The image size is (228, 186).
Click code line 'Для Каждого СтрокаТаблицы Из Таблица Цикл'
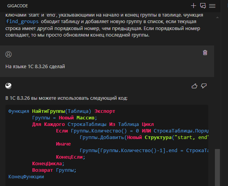pyautogui.click(x=93, y=124)
